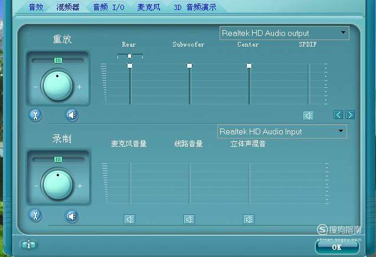The image size is (376, 257).
Task: Click the 录制 recording volume knob
Action: [58, 184]
